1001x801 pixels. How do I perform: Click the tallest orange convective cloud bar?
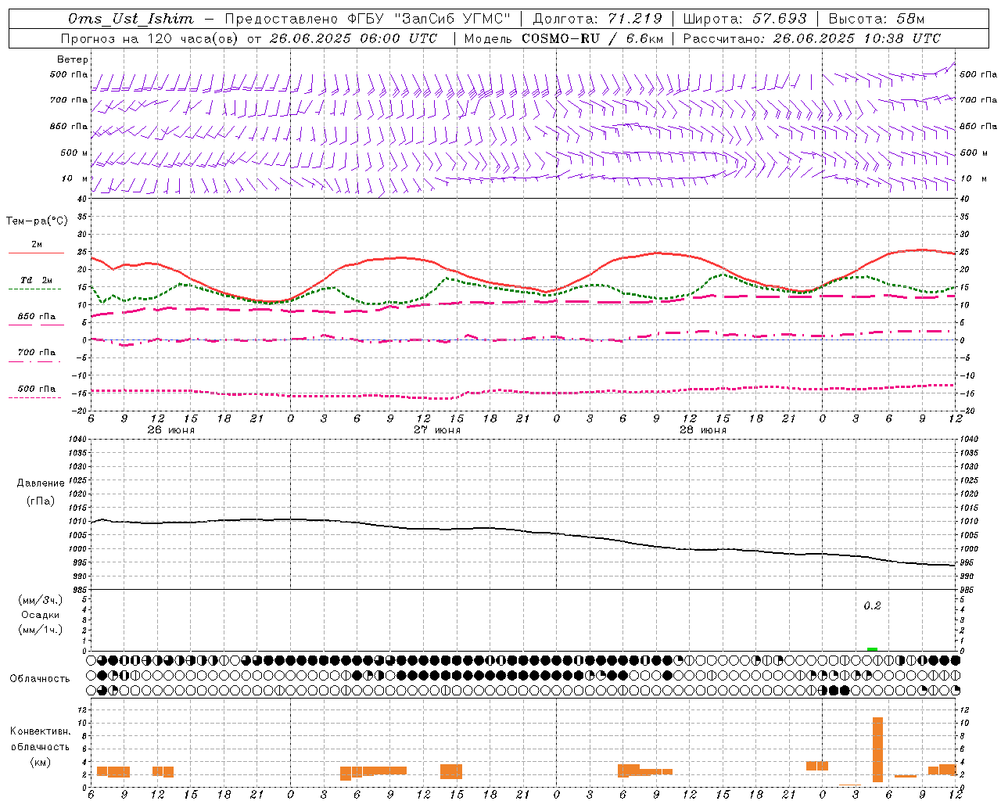click(x=877, y=749)
